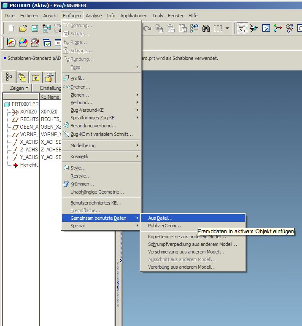Click the first colored analysis display icon
The height and width of the screenshot is (326, 302).
point(11,43)
